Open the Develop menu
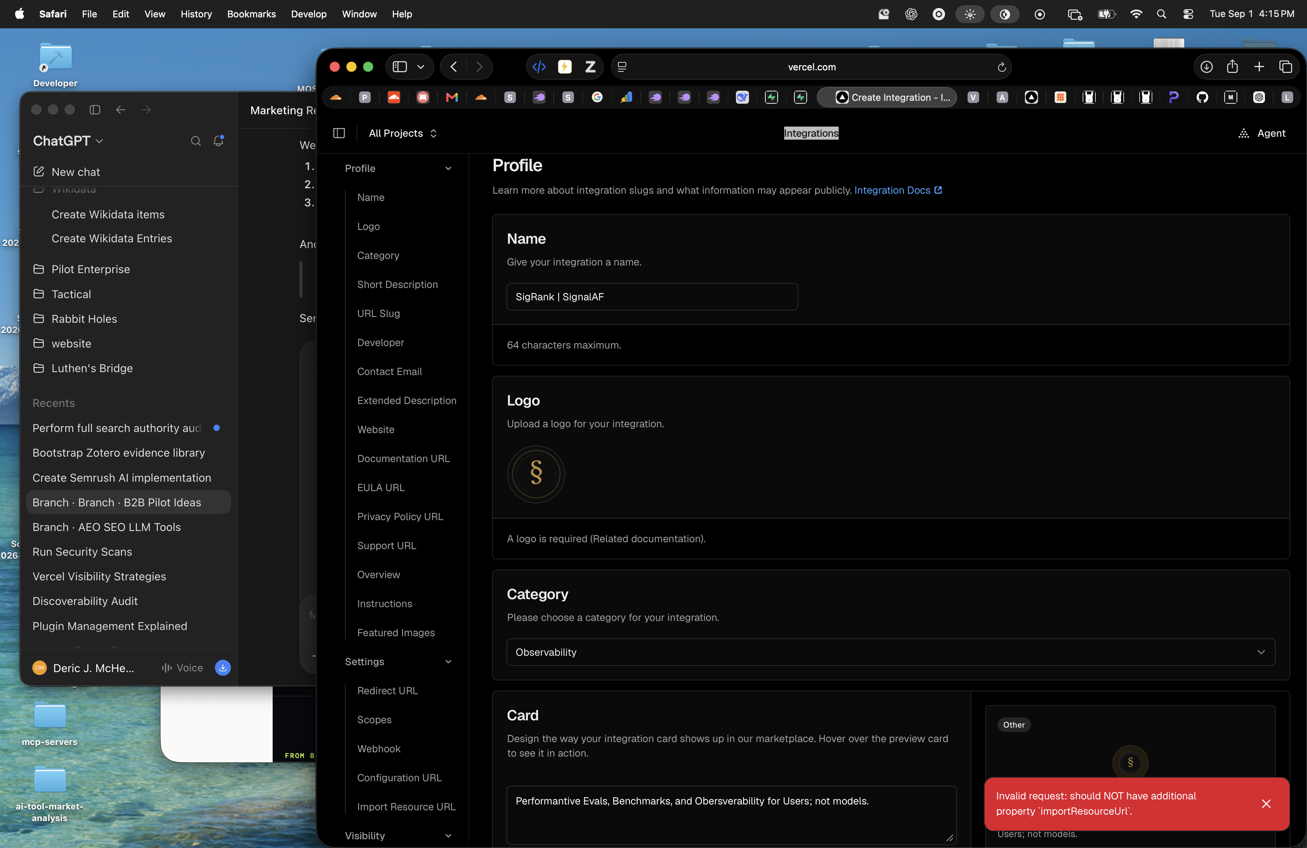The image size is (1307, 848). pos(309,14)
